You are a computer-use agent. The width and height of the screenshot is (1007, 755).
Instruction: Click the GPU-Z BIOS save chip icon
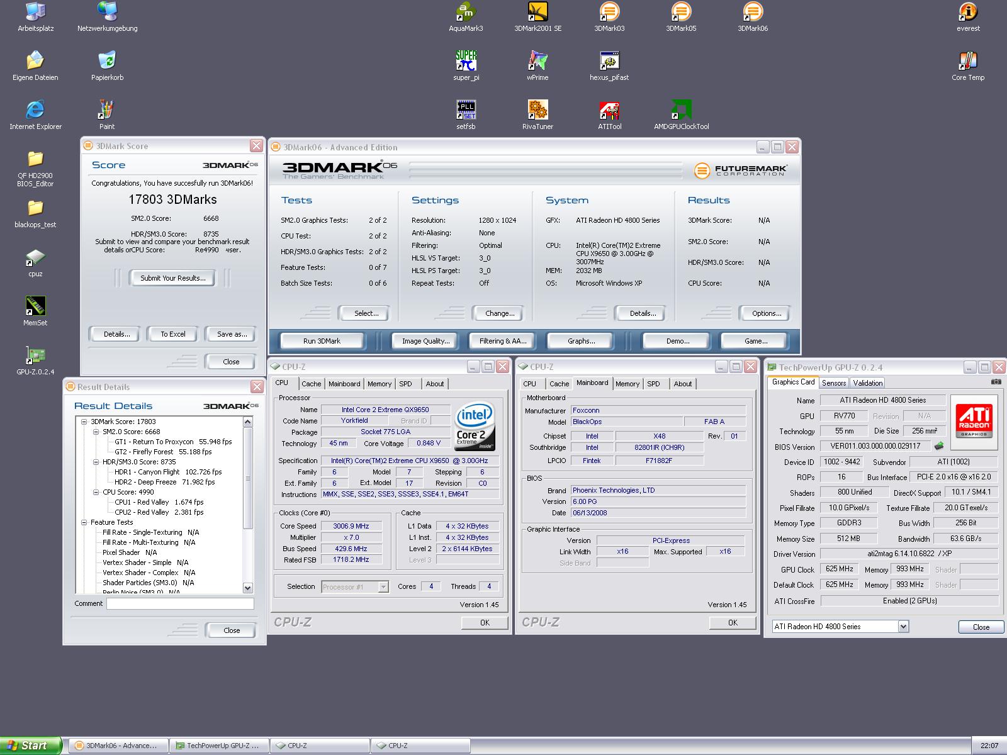[939, 445]
